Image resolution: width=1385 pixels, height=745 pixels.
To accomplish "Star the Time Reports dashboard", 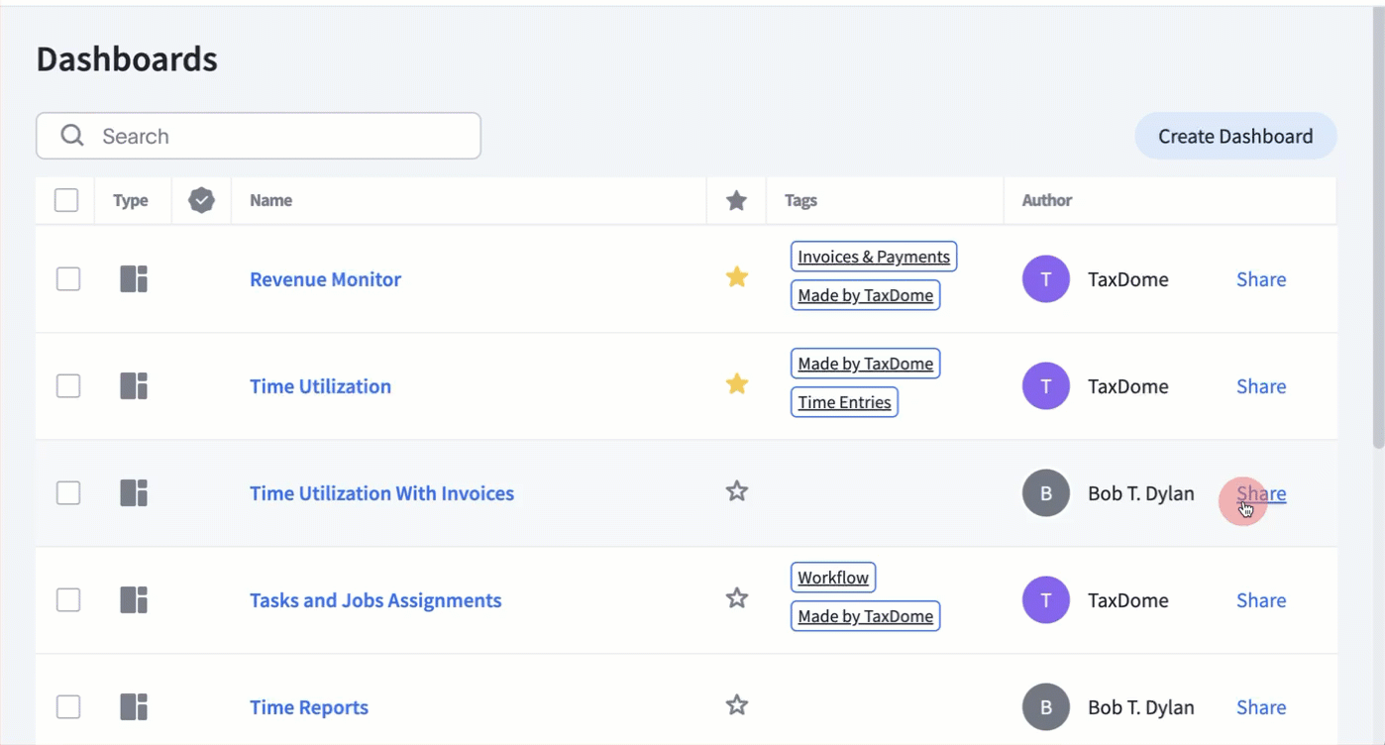I will coord(736,705).
